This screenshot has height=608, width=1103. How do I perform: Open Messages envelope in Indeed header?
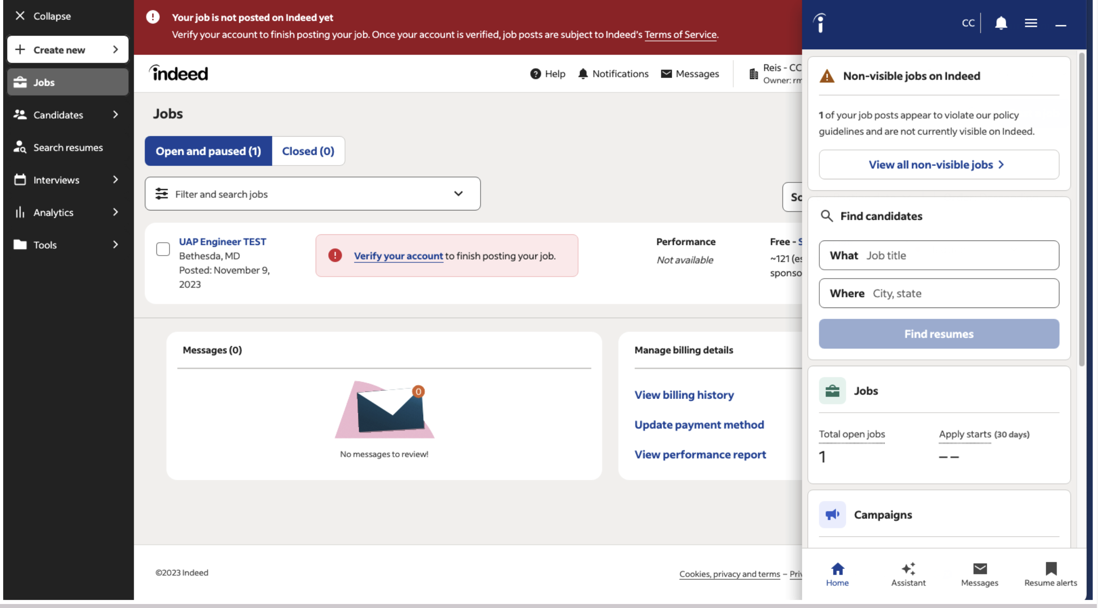pyautogui.click(x=690, y=74)
